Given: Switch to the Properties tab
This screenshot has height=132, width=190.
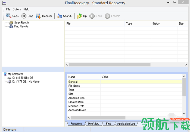Looking at the screenshot, I should click(x=76, y=124).
